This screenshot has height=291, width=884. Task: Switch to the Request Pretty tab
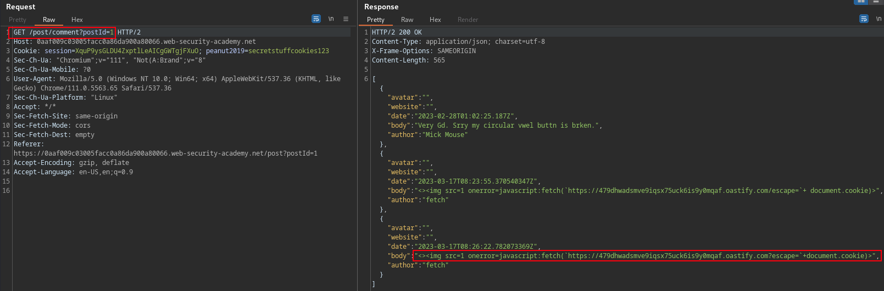[18, 20]
